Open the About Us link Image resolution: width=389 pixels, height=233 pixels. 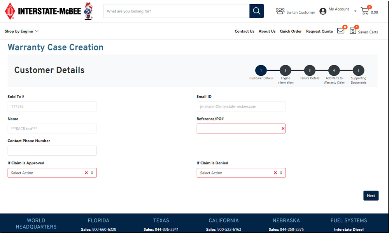pyautogui.click(x=267, y=31)
